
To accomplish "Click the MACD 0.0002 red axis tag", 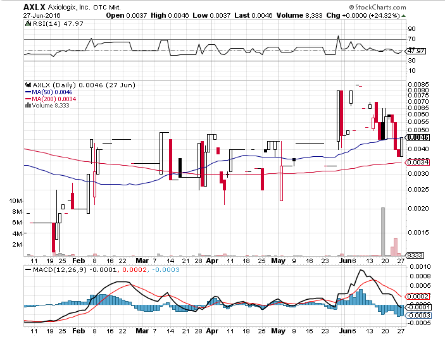I will [x=418, y=297].
